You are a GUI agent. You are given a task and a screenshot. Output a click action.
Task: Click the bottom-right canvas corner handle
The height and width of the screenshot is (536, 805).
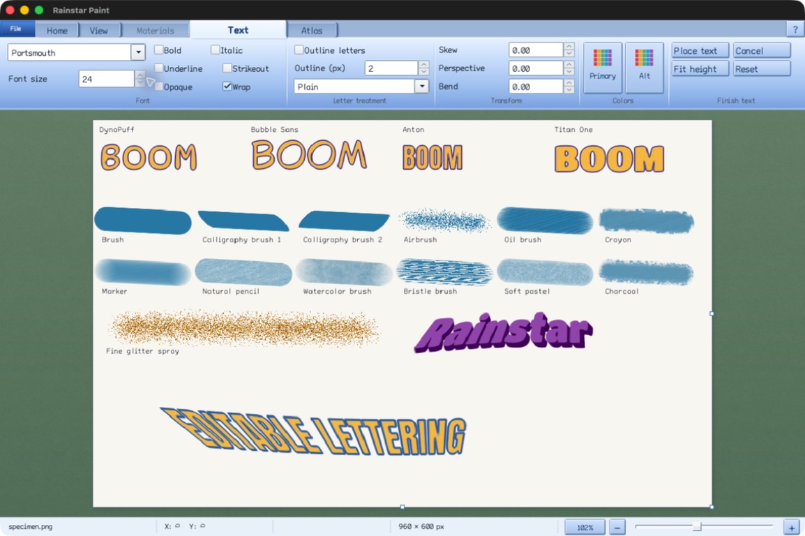712,507
